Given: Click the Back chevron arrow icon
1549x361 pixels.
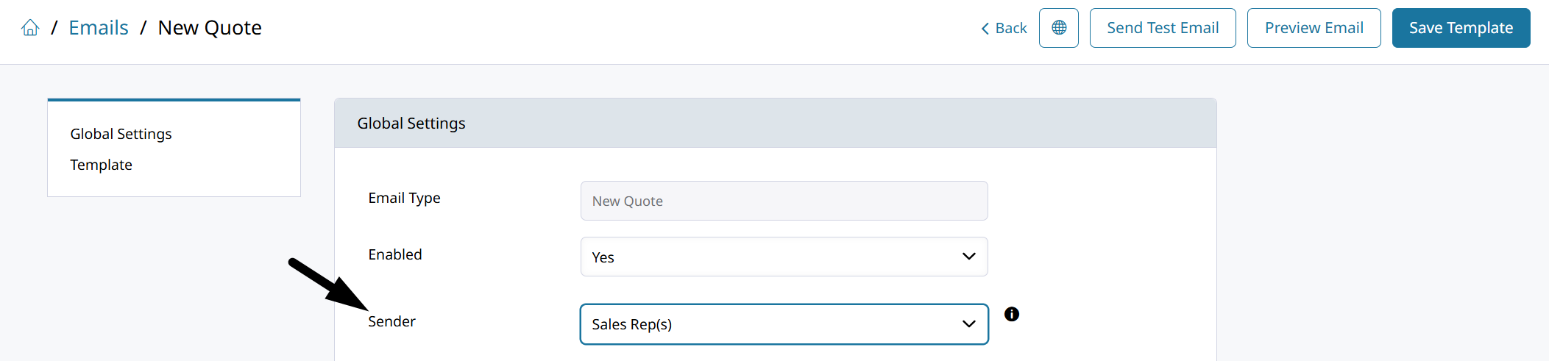Looking at the screenshot, I should coord(985,29).
